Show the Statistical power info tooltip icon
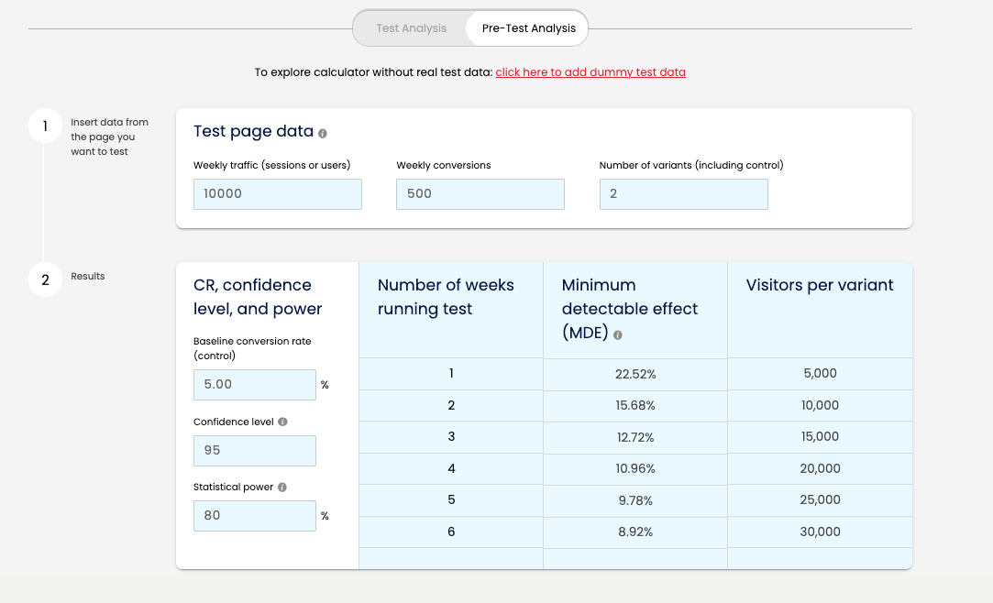 coord(282,488)
